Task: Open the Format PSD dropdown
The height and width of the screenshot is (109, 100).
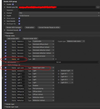Action: pyautogui.click(x=59, y=13)
